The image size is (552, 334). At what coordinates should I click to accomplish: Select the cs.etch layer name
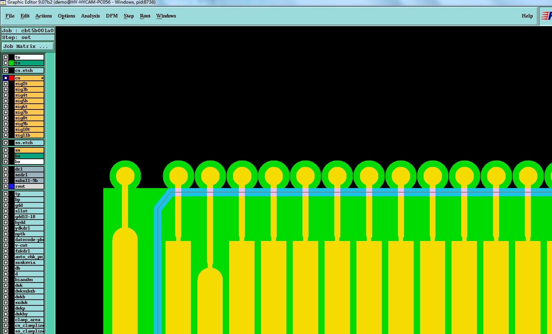(29, 70)
